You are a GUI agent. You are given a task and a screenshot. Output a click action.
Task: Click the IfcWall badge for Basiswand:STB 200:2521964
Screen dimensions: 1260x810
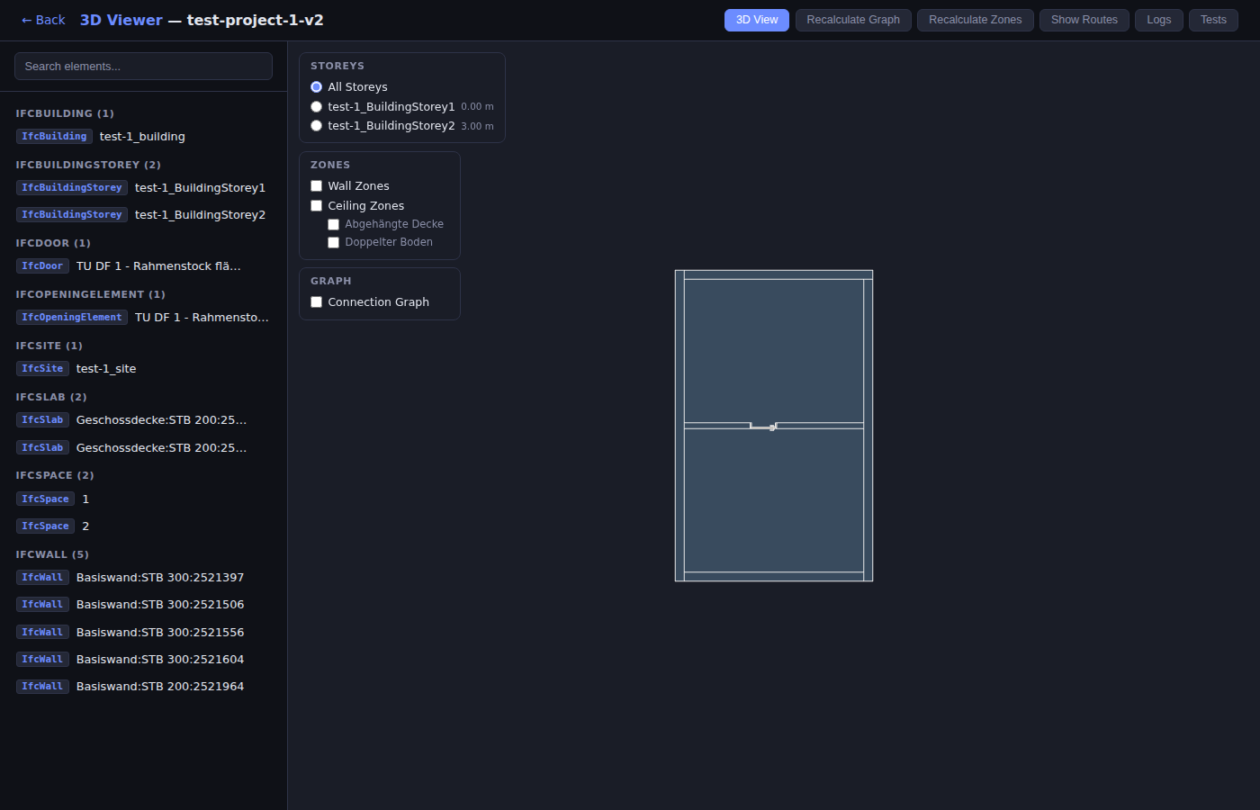point(42,686)
